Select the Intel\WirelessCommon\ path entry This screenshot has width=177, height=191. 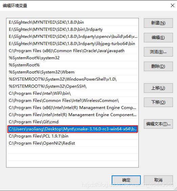pos(72,101)
